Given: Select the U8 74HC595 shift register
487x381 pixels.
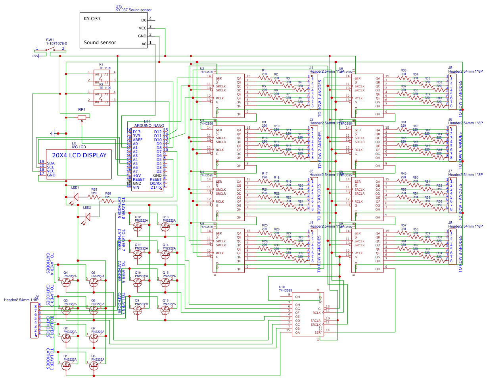Looking at the screenshot, I should (x=367, y=199).
